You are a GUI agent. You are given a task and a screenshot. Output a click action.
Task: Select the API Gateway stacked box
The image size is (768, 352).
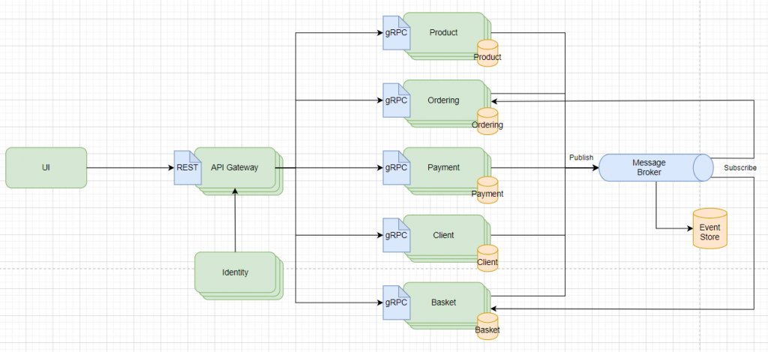click(238, 171)
